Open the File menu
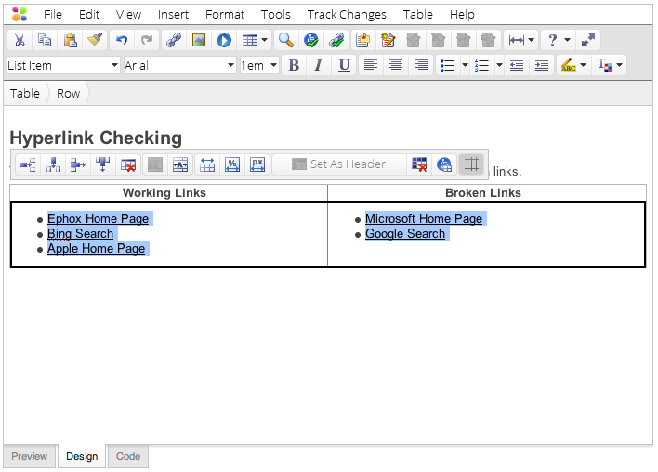Screen dimensions: 658x472 [53, 15]
